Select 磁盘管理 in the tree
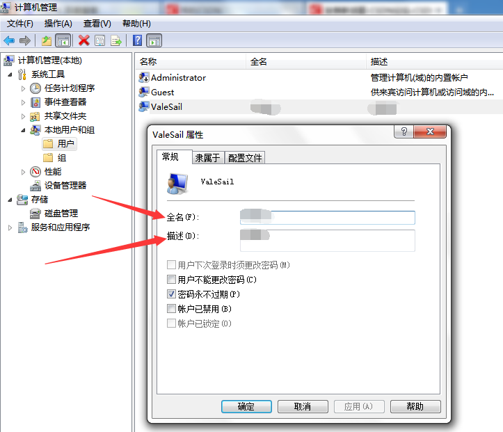 click(61, 214)
